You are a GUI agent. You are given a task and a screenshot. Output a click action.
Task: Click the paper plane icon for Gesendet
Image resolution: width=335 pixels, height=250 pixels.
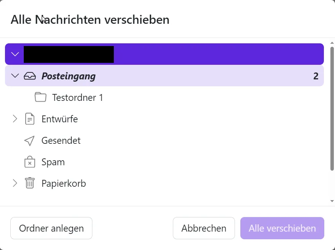[30, 140]
